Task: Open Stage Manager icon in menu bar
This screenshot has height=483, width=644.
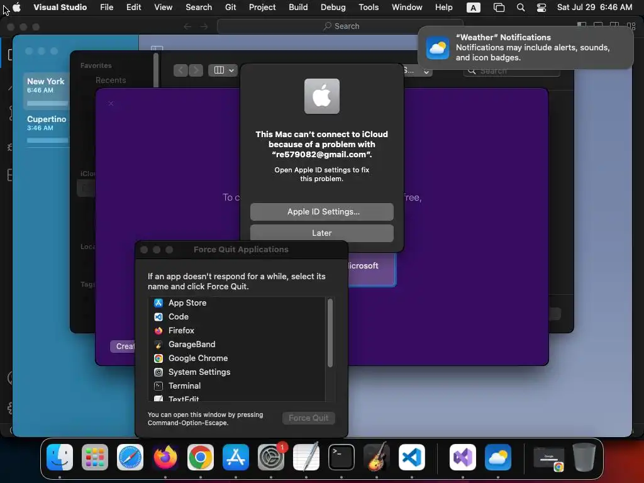Action: coord(499,8)
